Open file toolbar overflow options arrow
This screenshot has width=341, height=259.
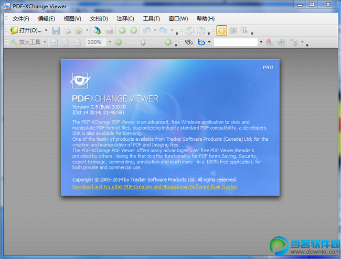click(x=177, y=33)
